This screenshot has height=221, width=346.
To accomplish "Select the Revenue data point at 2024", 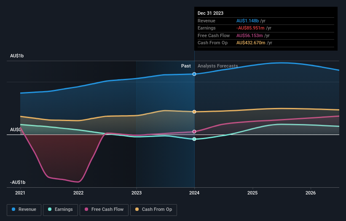I will click(194, 74).
